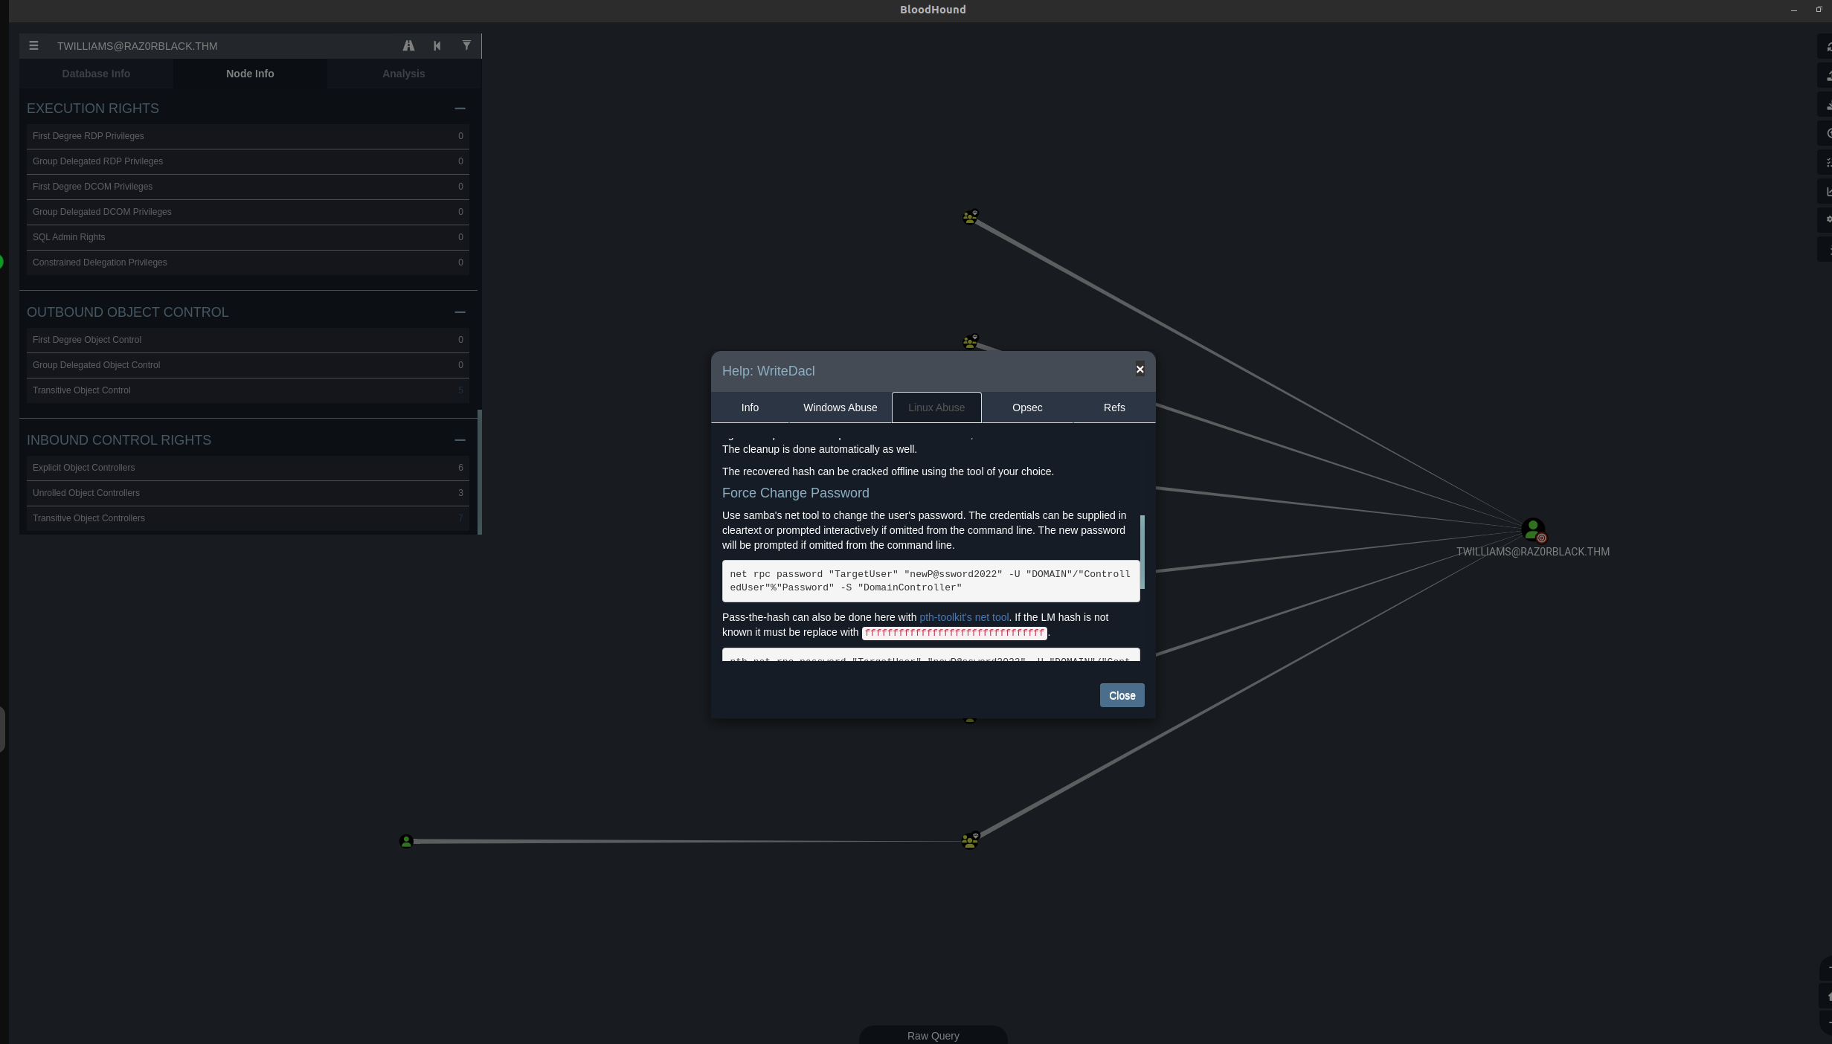This screenshot has height=1044, width=1832.
Task: Open the pth-toolkit's net tool link
Action: (964, 617)
